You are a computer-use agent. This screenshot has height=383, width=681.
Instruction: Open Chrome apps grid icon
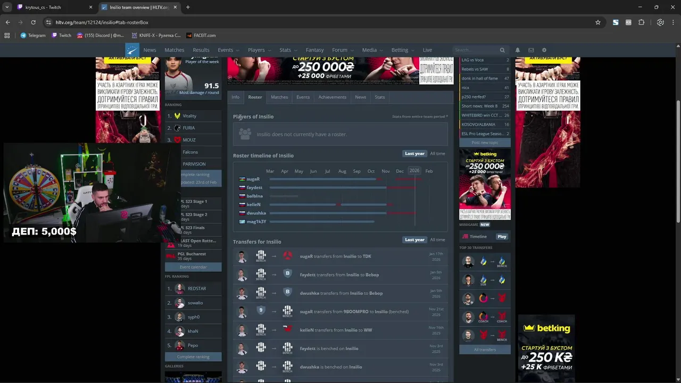tap(7, 35)
